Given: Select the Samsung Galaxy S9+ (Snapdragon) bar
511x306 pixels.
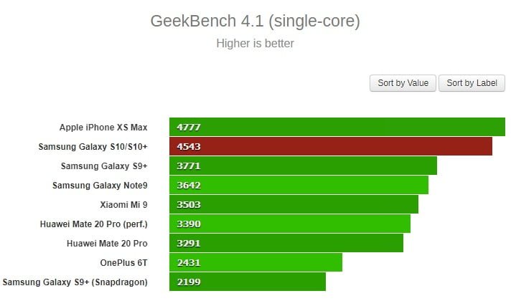Looking at the screenshot, I should coord(247,282).
